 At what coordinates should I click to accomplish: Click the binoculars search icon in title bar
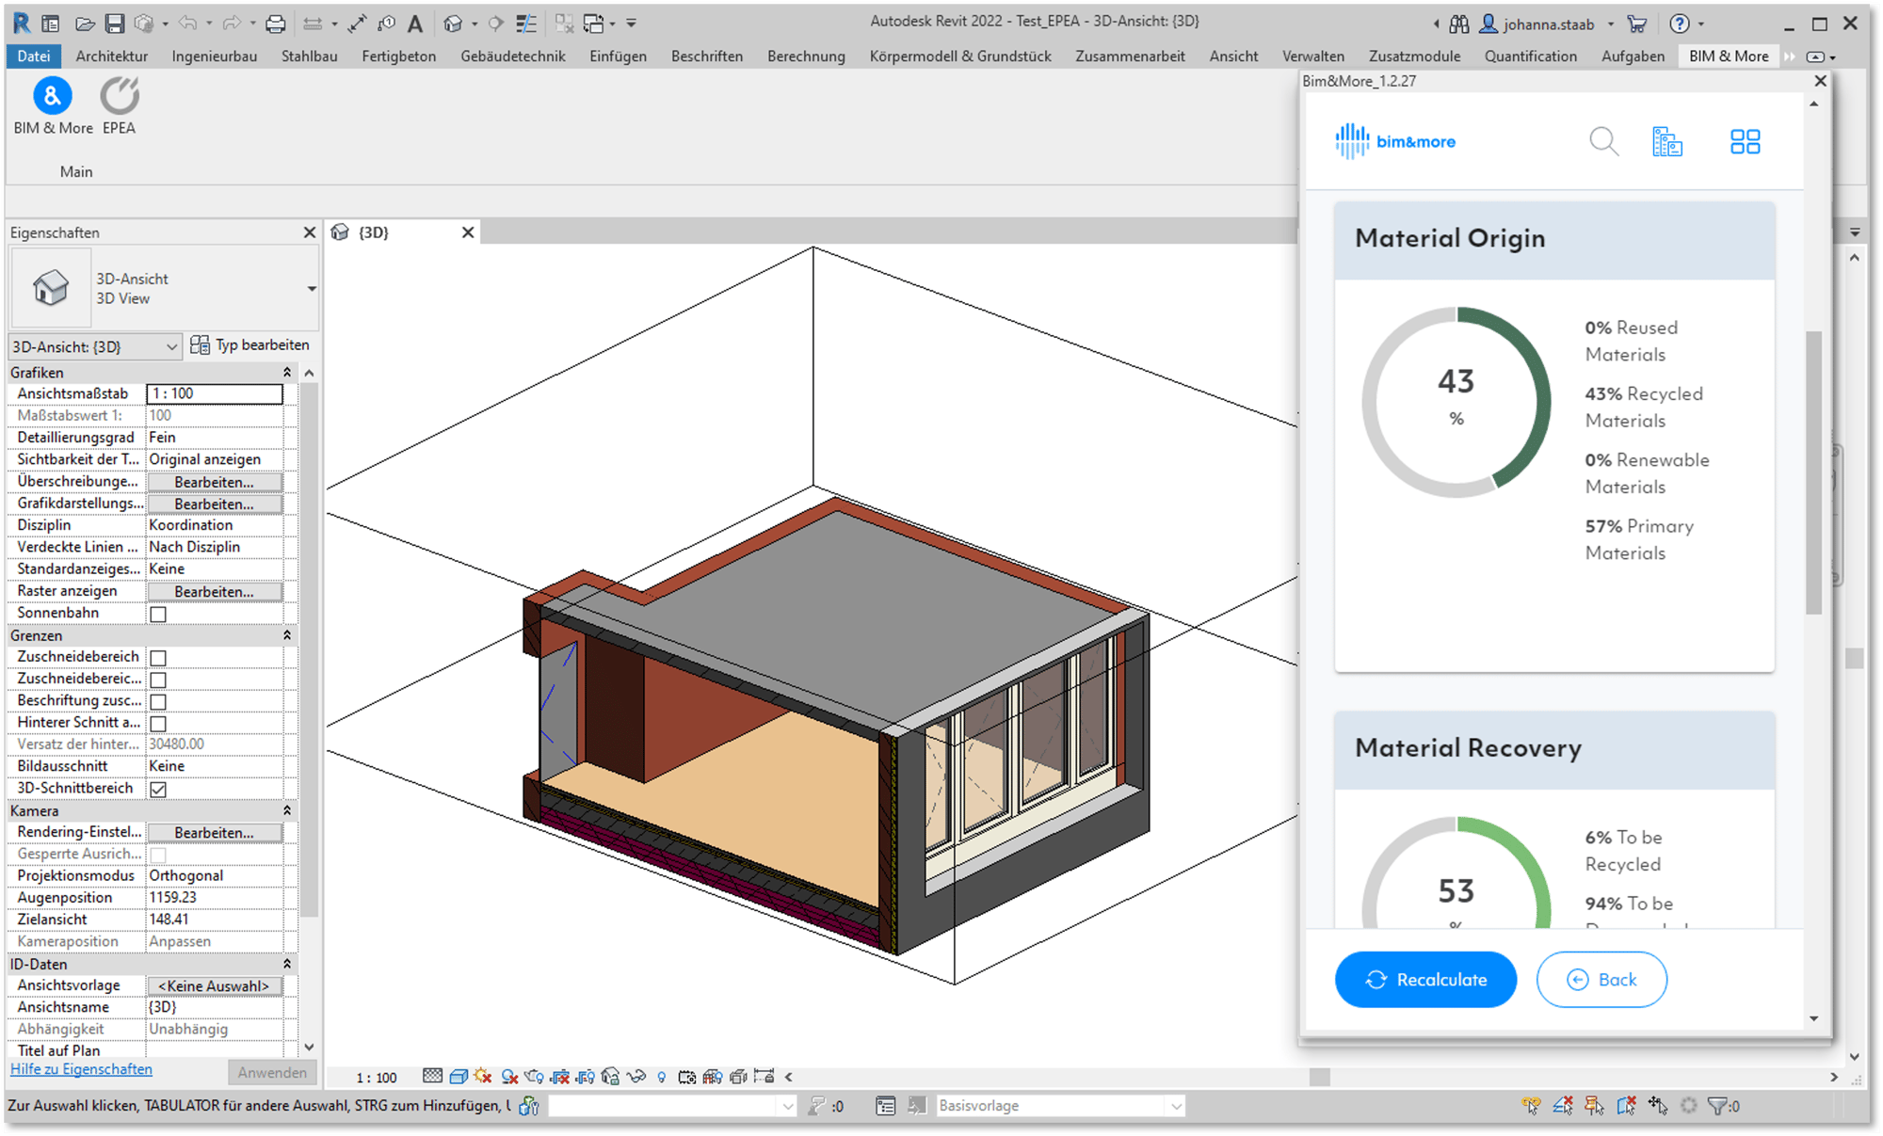[x=1459, y=24]
